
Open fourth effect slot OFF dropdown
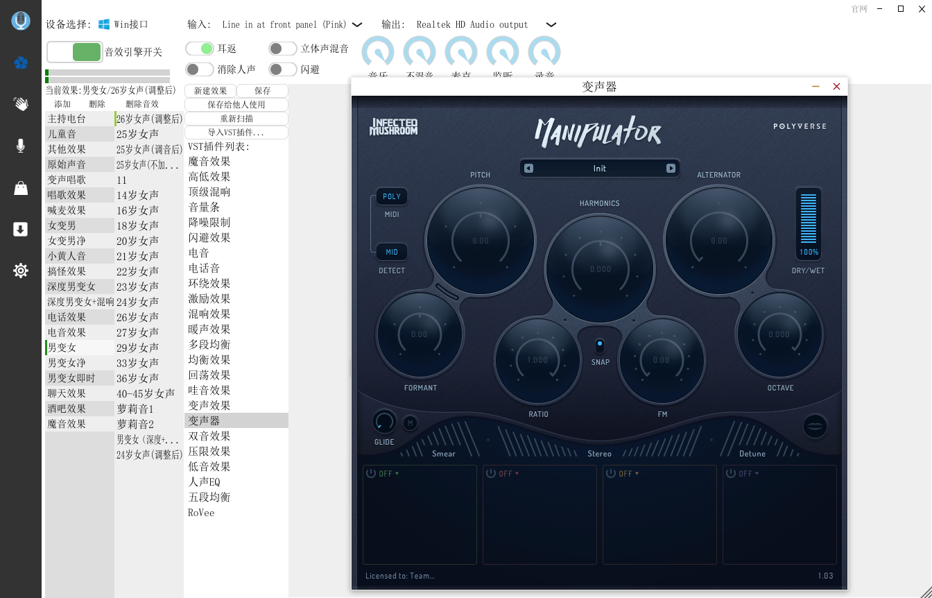(x=748, y=474)
